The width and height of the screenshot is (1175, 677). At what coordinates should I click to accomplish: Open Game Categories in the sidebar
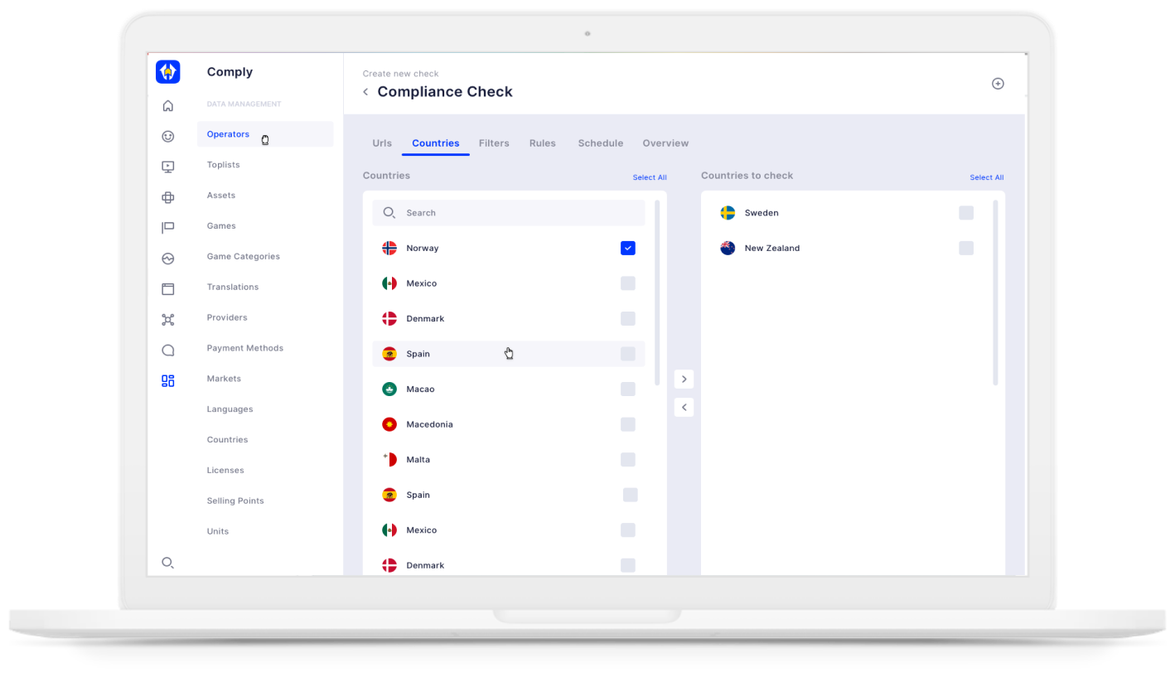click(244, 257)
